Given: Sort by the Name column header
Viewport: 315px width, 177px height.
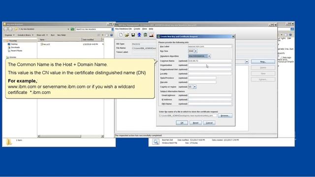Looking at the screenshot, I should (60, 39).
